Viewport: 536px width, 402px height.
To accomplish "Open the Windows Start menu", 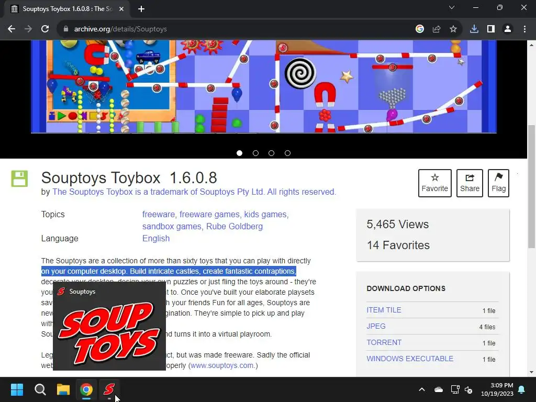I will (x=17, y=389).
